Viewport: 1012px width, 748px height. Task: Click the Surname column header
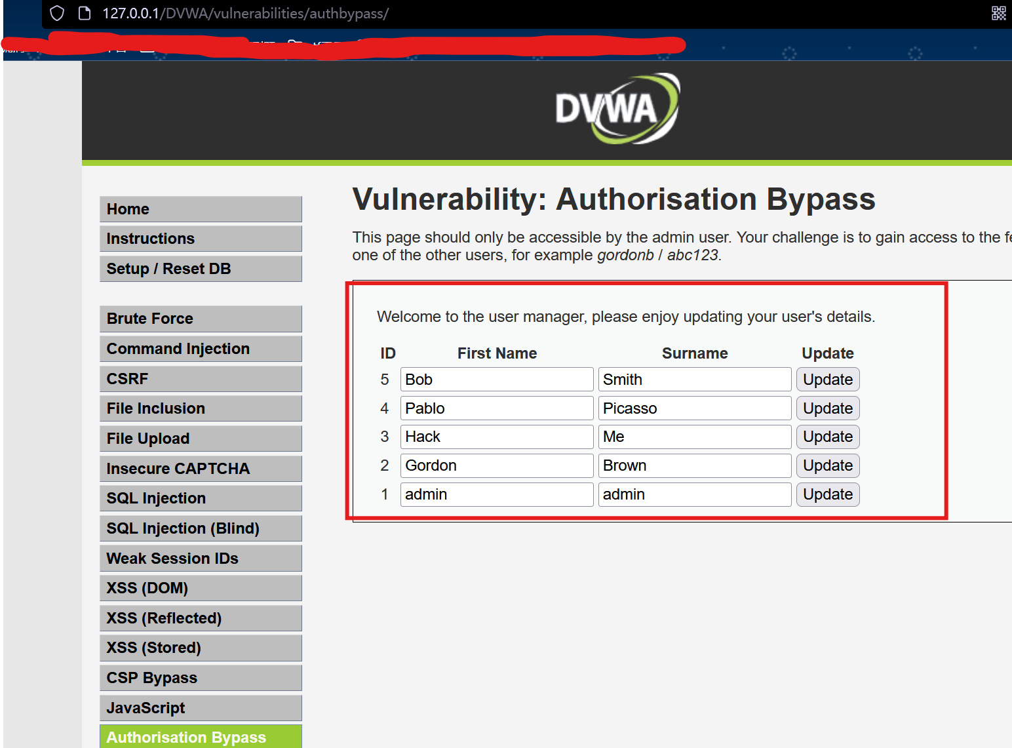[x=695, y=353]
